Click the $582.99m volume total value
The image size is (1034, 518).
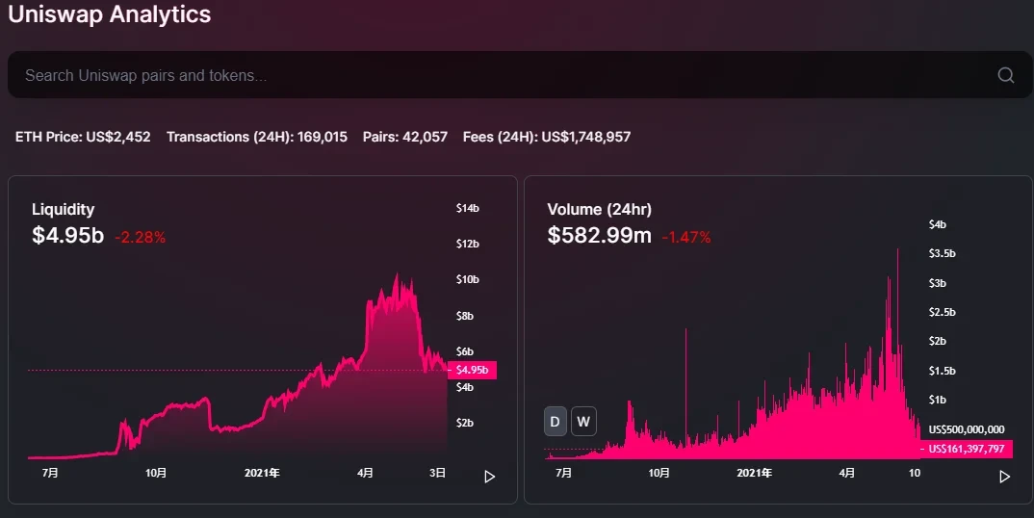(599, 236)
